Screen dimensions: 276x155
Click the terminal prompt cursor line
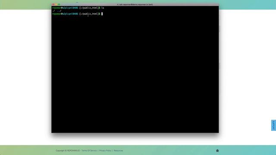click(x=78, y=14)
